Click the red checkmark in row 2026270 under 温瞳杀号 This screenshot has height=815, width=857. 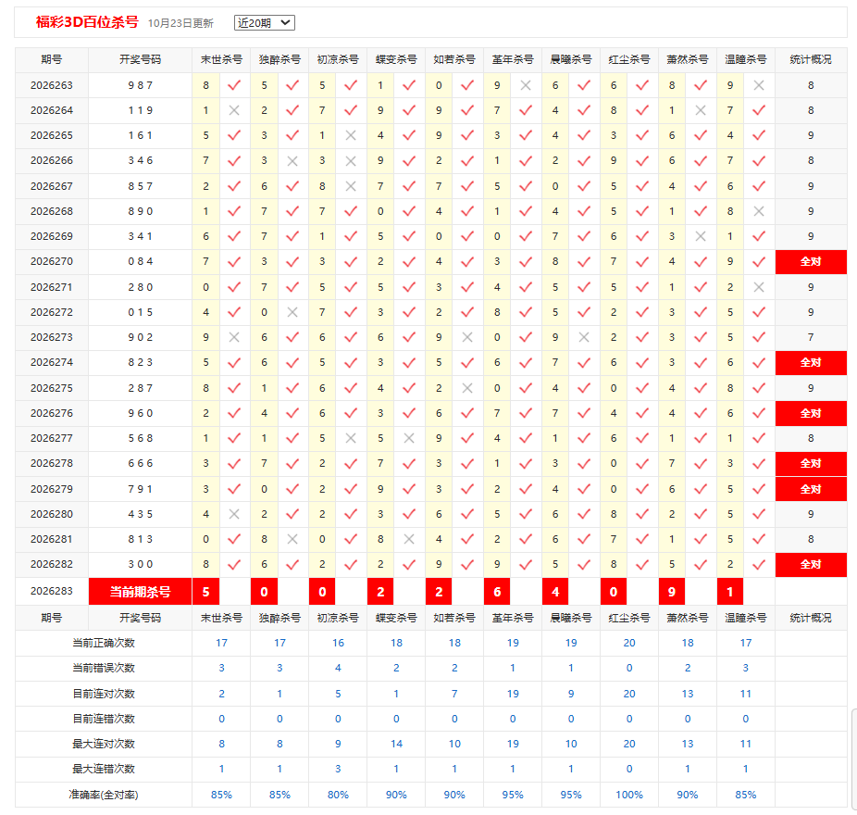[x=759, y=262]
